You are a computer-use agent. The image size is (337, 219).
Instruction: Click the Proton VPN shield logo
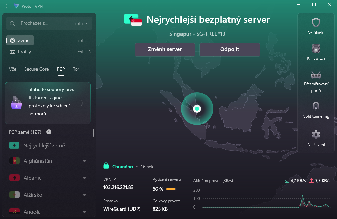(15, 6)
